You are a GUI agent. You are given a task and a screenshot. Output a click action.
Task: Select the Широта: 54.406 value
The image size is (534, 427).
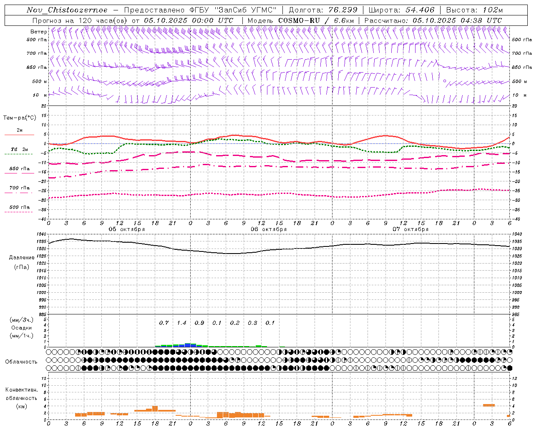[401, 10]
